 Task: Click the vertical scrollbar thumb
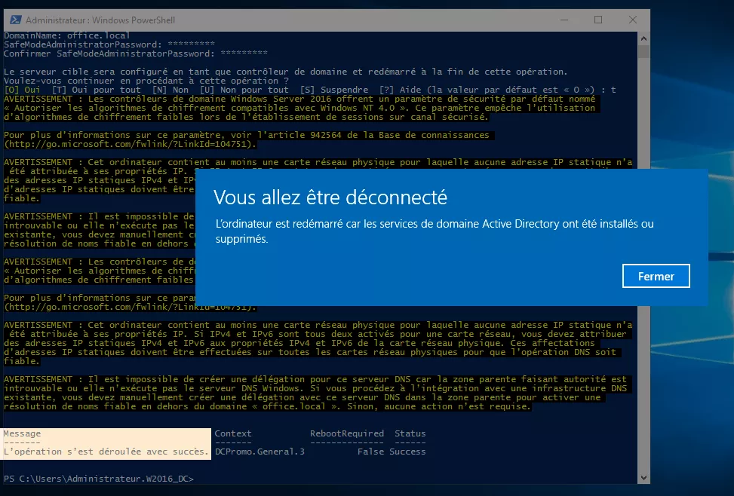(643, 51)
